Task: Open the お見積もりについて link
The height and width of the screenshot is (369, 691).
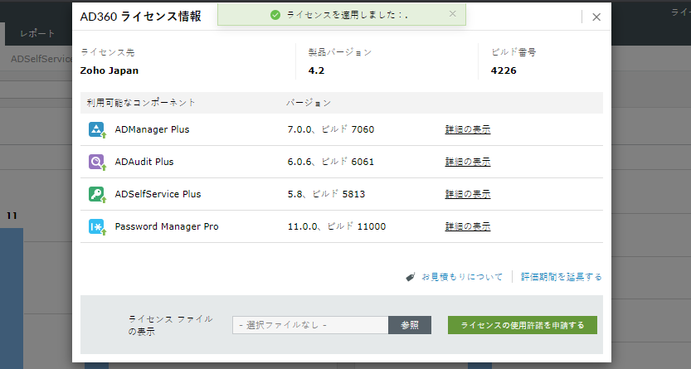Action: 462,277
